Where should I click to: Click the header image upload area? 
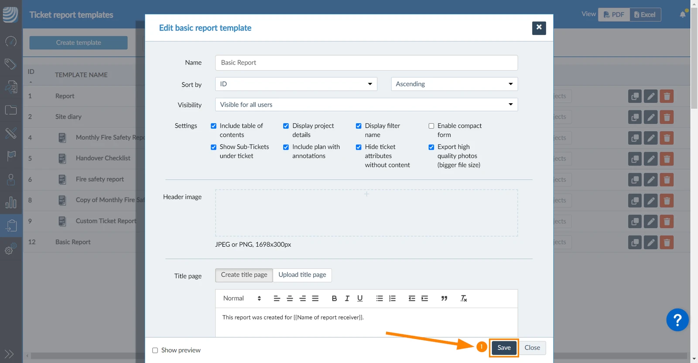click(x=366, y=213)
